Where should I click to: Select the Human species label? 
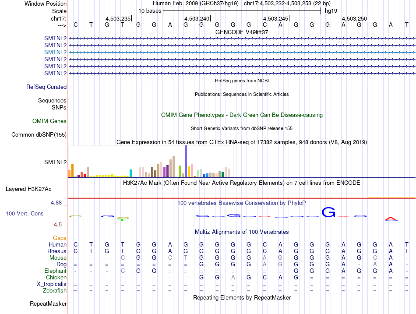point(57,244)
